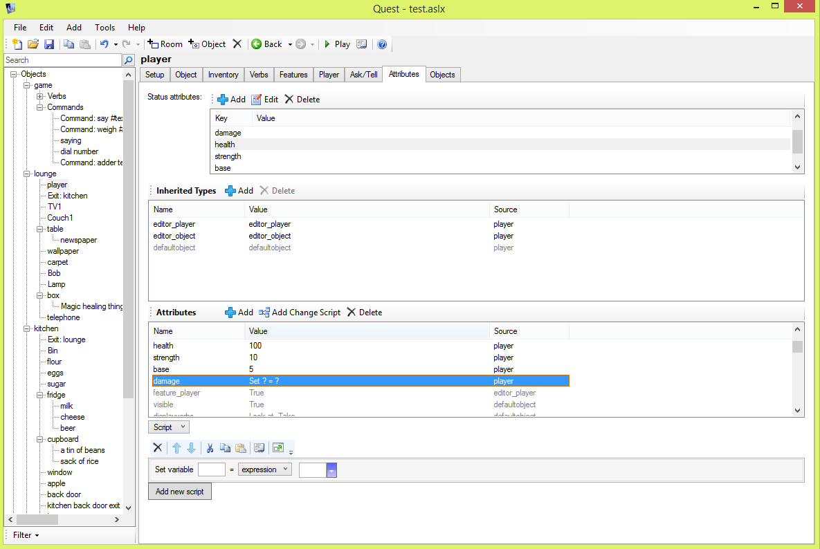Add a new Object
This screenshot has width=820, height=549.
click(207, 44)
